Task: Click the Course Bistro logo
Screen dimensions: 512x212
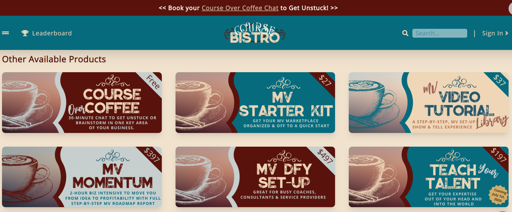Action: tap(255, 33)
